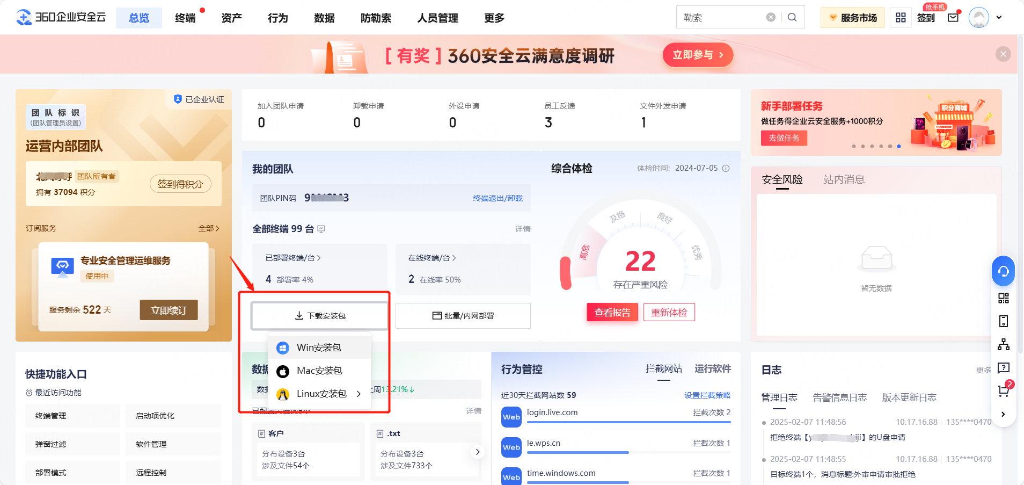Click 去做任务 button
Viewport: 1024px width, 485px height.
784,138
